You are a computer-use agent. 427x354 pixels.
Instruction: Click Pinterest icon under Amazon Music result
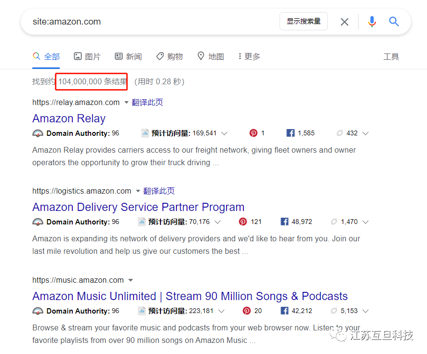coord(247,311)
